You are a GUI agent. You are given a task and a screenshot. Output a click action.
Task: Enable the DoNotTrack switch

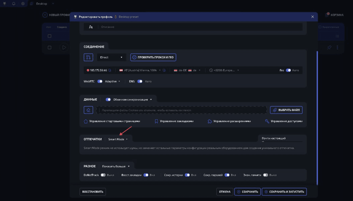point(103,175)
